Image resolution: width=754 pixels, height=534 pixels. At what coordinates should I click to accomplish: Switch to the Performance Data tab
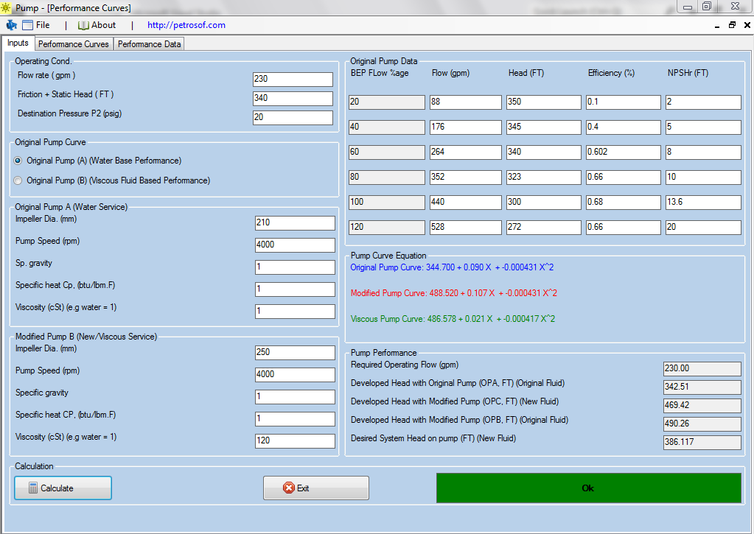point(149,43)
